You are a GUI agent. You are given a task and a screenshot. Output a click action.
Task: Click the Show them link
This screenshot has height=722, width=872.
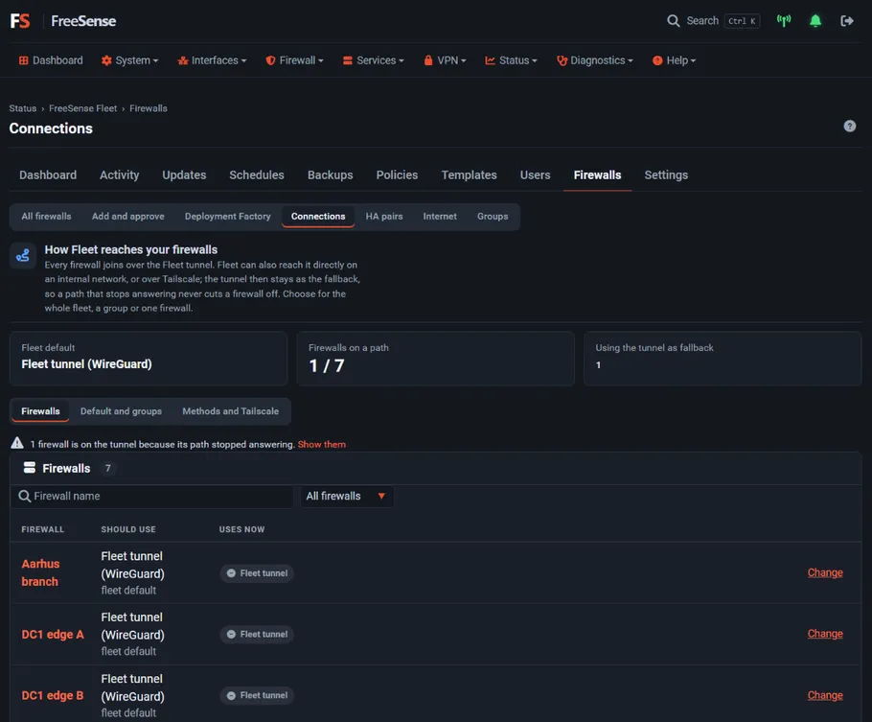point(321,444)
